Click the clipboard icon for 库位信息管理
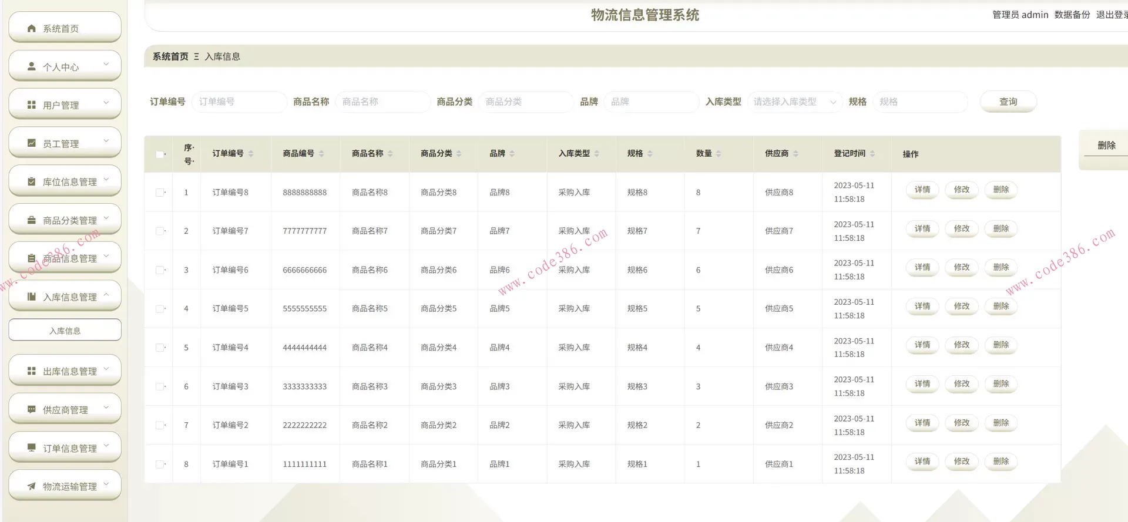 pyautogui.click(x=32, y=182)
